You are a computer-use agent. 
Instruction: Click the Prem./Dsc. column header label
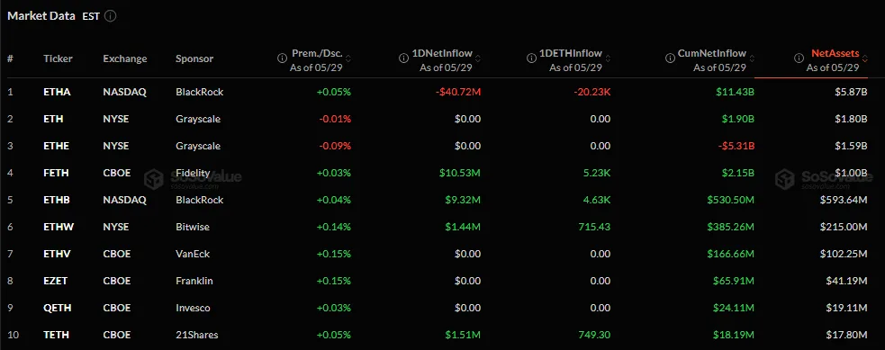317,54
